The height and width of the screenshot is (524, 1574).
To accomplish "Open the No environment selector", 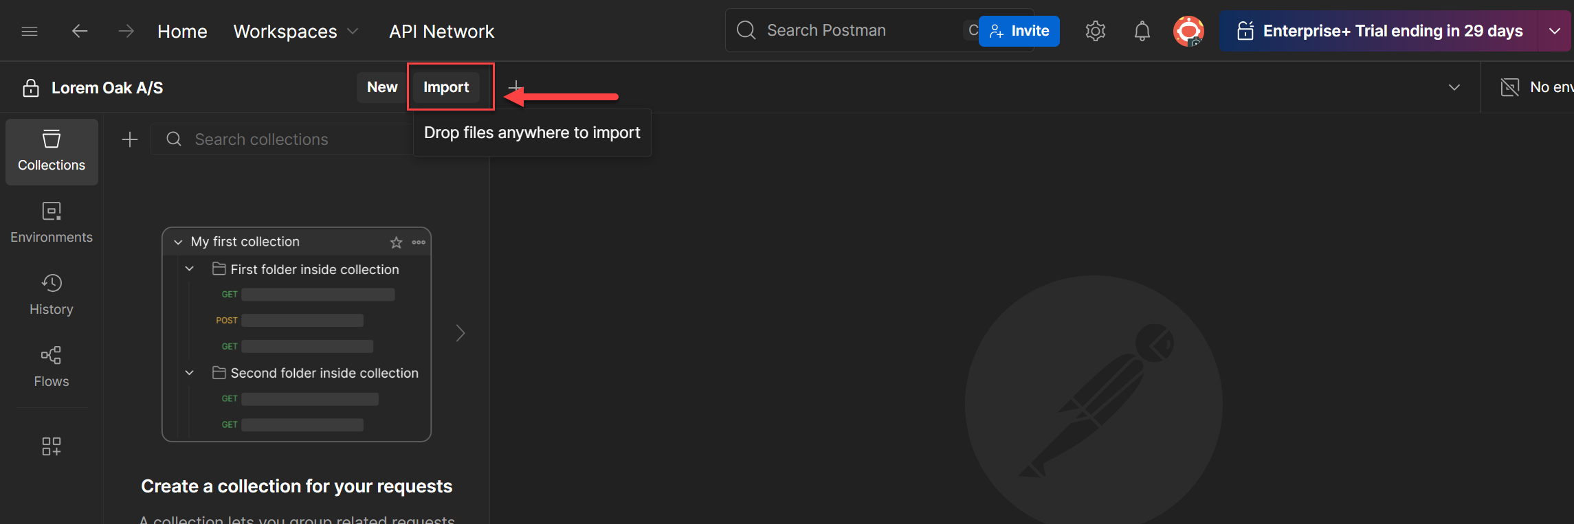I will [1537, 87].
